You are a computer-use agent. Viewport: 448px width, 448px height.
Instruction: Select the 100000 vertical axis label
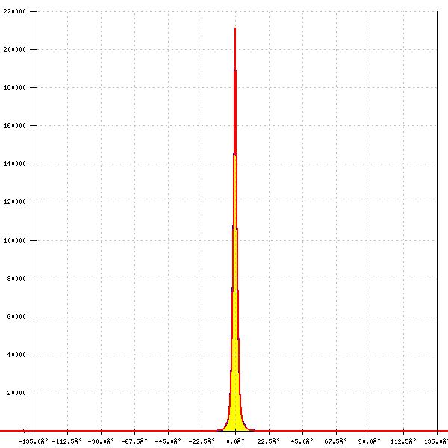(x=15, y=240)
